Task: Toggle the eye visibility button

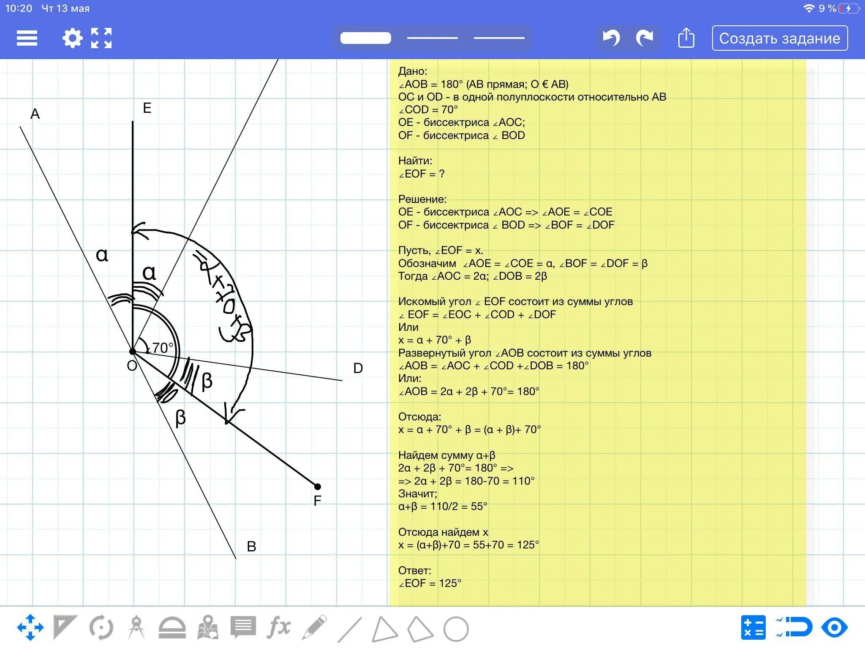Action: pyautogui.click(x=834, y=627)
